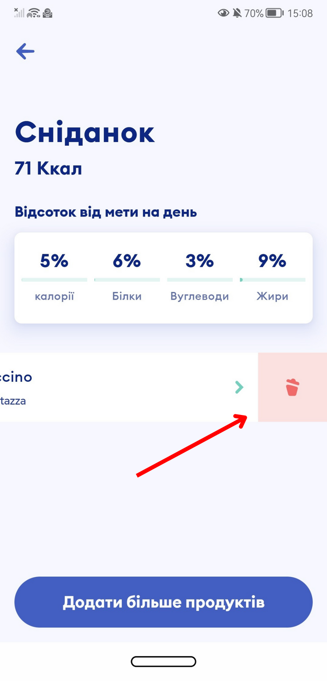This screenshot has width=327, height=681.
Task: Tap the Сніданок heading
Action: tap(85, 133)
